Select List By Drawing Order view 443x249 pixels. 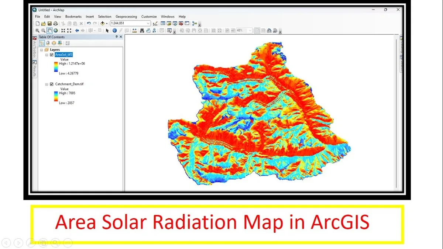pos(42,43)
